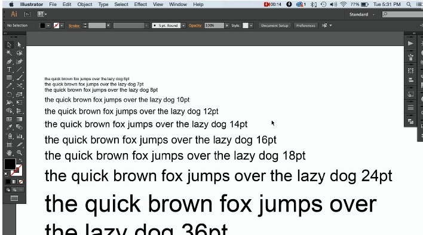The width and height of the screenshot is (423, 235).
Task: Set paint mode to Color
Action: click(8, 182)
